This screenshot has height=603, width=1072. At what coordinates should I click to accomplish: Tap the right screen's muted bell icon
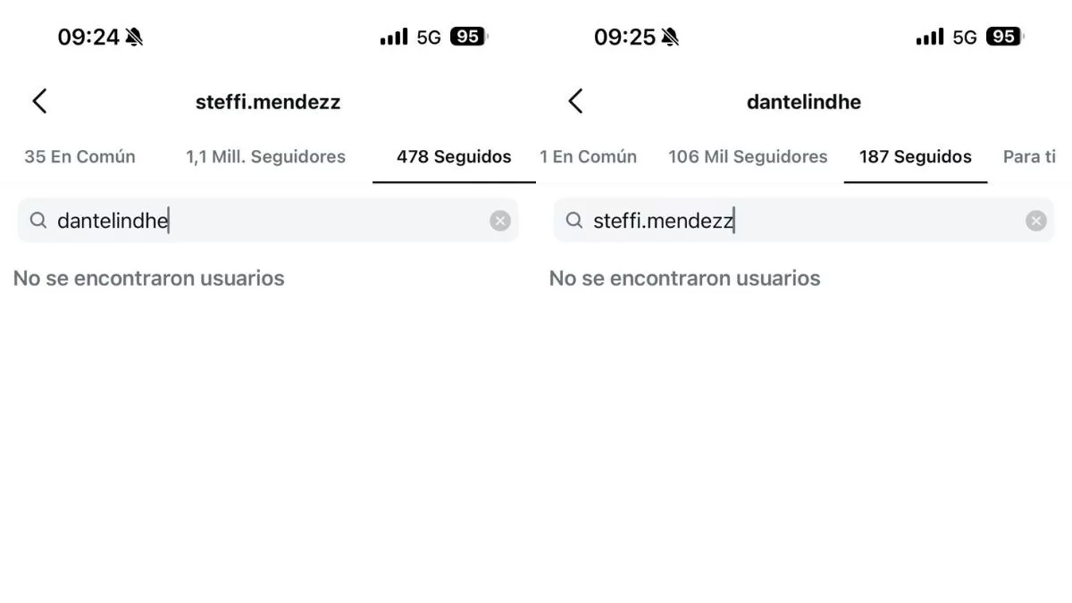pos(670,38)
